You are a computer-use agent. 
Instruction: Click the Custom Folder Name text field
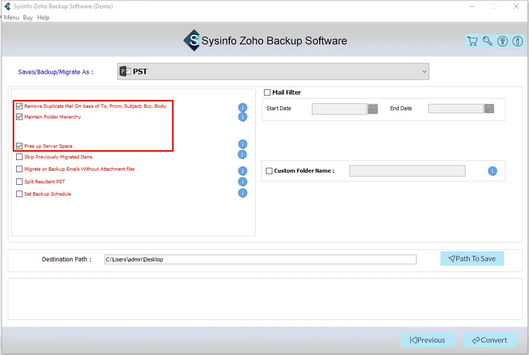pyautogui.click(x=407, y=171)
